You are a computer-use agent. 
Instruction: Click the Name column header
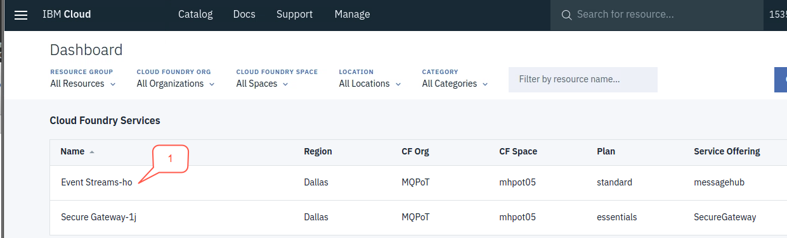click(x=72, y=152)
